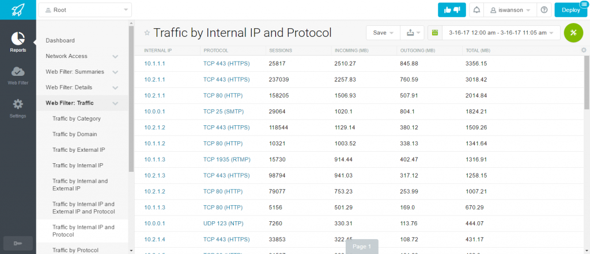Open notifications bell icon
The width and height of the screenshot is (590, 254).
(x=476, y=10)
